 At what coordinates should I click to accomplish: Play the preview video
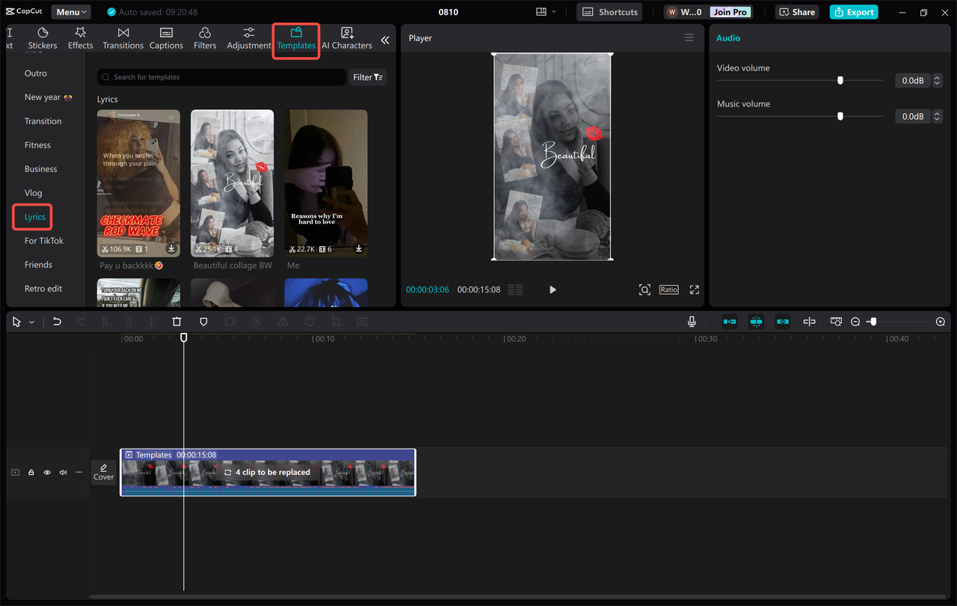[x=553, y=290]
